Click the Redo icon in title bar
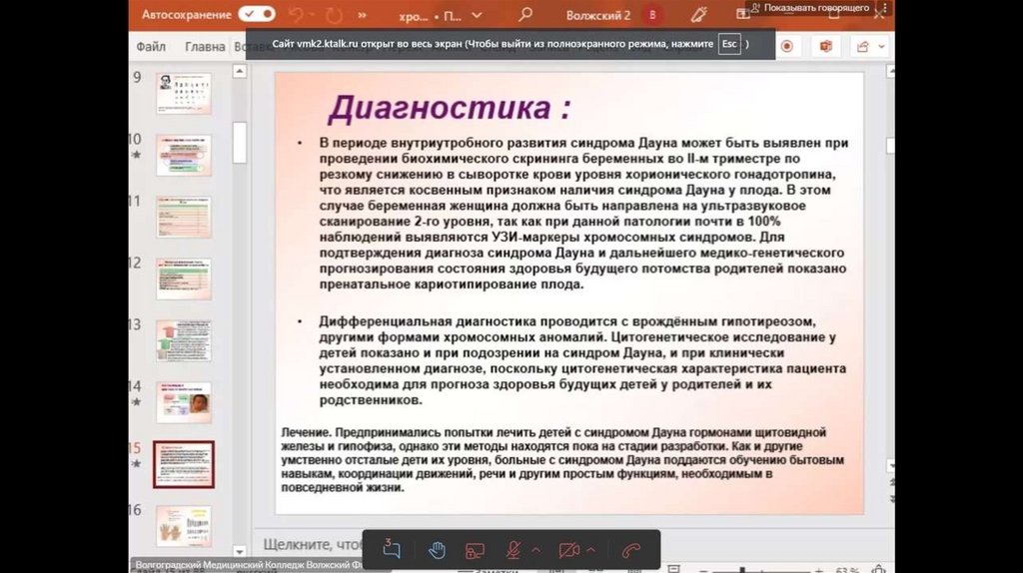The image size is (1023, 573). tap(333, 15)
